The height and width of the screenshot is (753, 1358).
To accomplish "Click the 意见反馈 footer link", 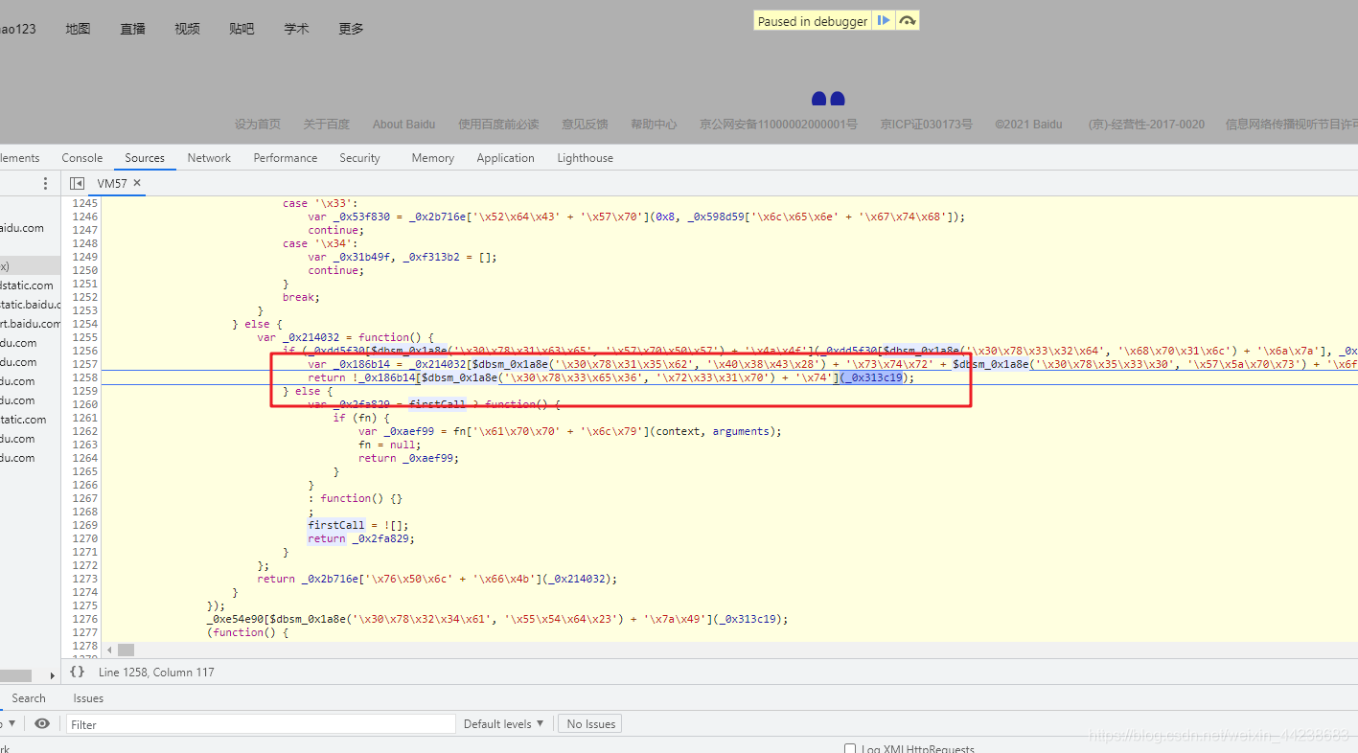I will 585,124.
